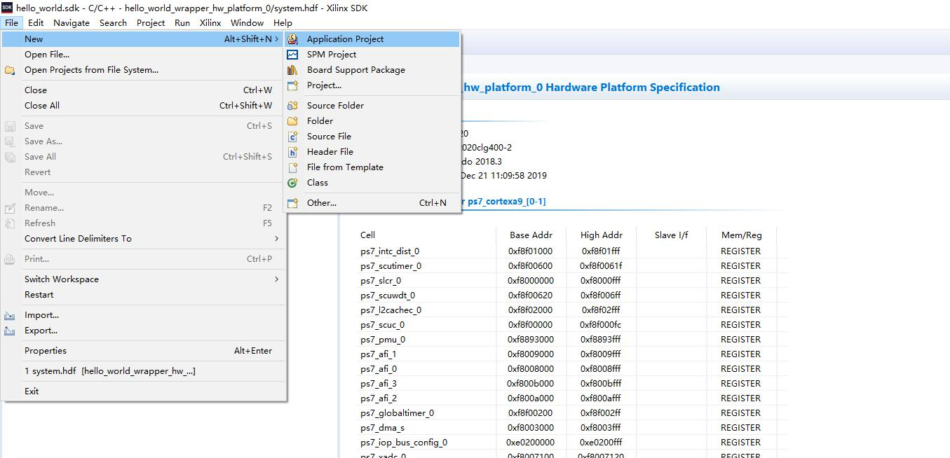Click the File from Template icon
Viewport: 950px width, 458px height.
(292, 167)
